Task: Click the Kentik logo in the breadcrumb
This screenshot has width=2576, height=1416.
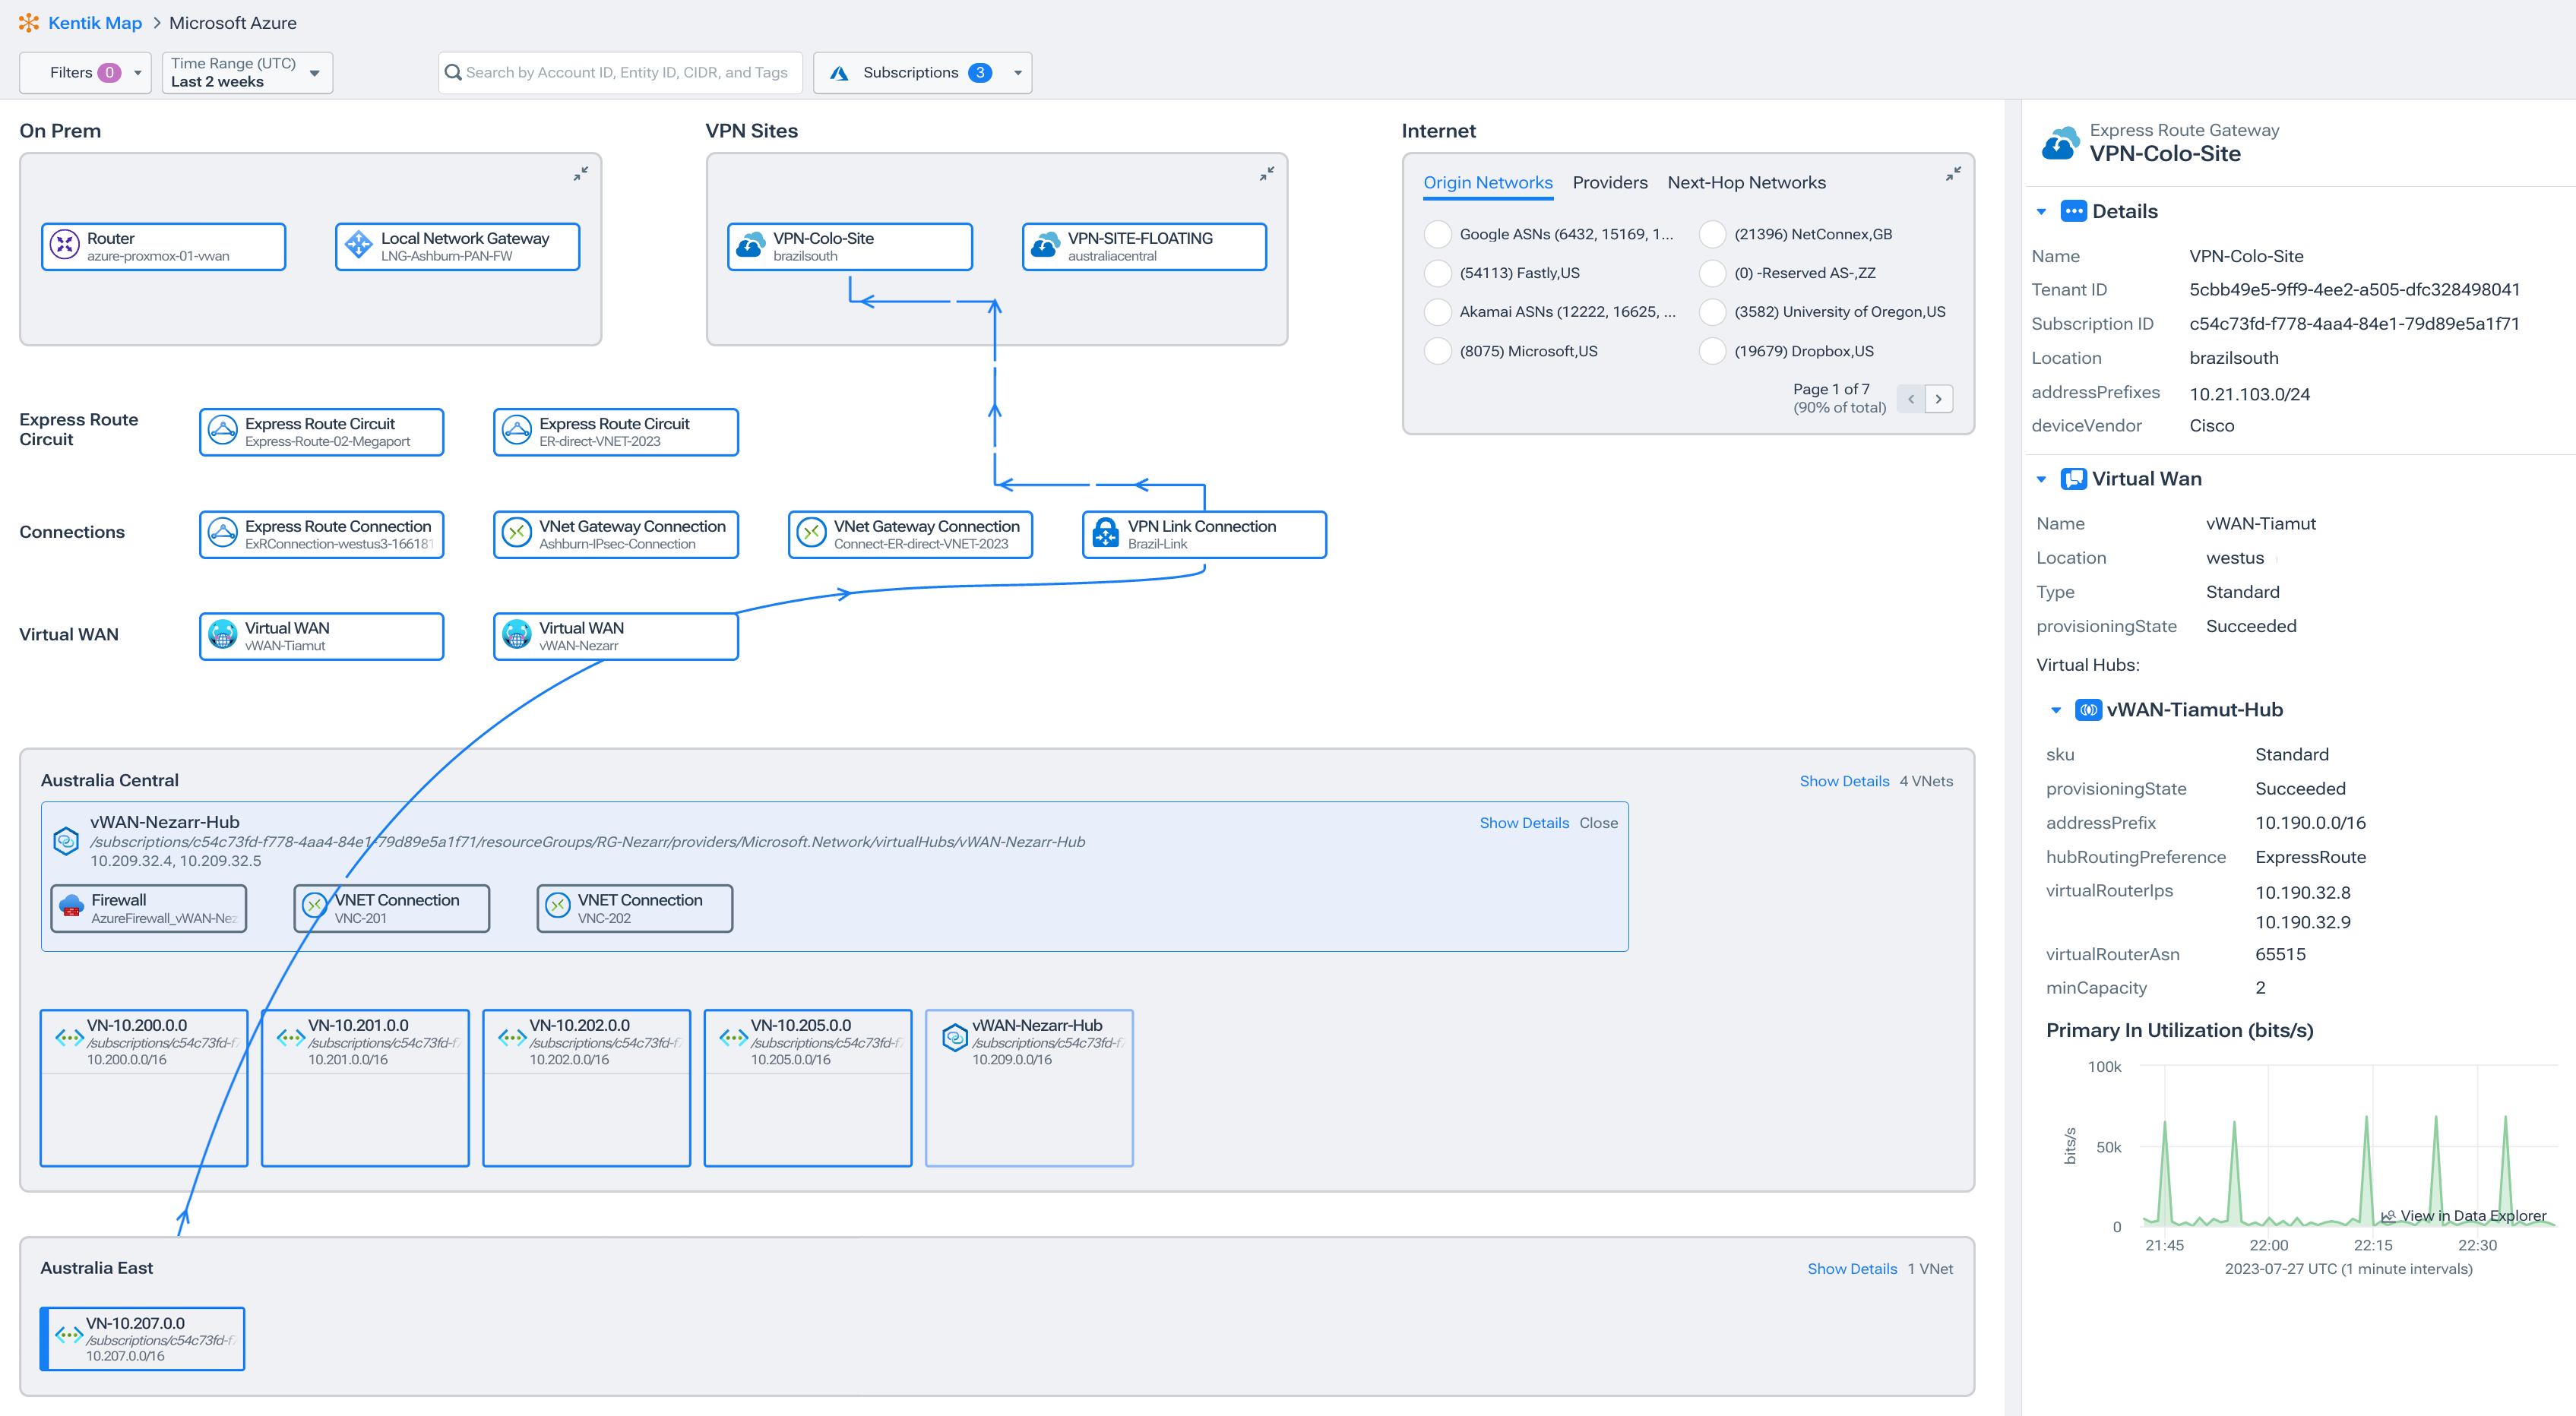Action: pyautogui.click(x=29, y=22)
